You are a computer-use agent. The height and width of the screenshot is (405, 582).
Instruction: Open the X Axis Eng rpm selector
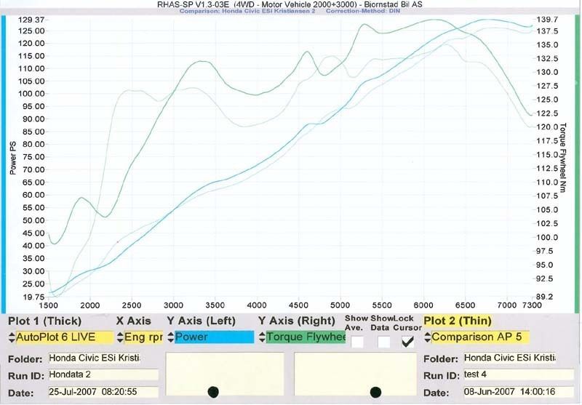coord(143,337)
